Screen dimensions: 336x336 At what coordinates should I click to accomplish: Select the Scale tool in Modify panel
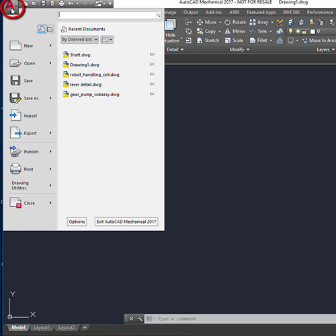[234, 40]
